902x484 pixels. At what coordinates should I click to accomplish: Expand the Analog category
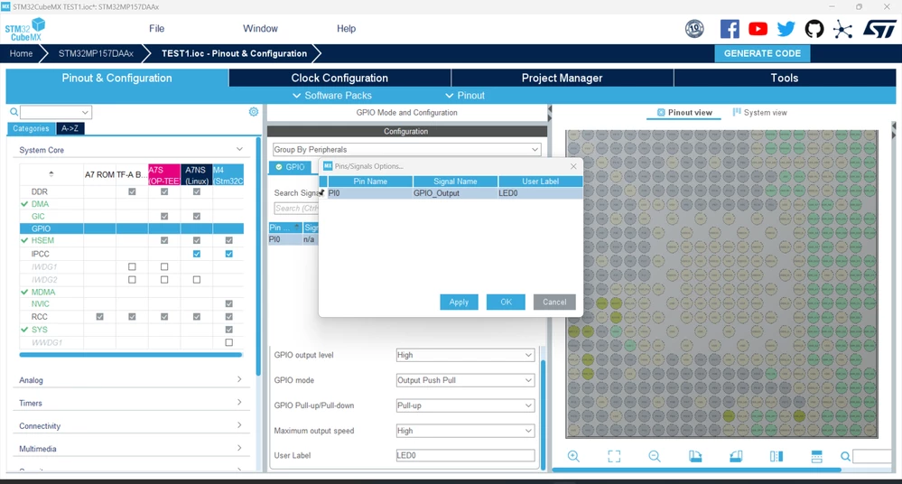pyautogui.click(x=239, y=379)
